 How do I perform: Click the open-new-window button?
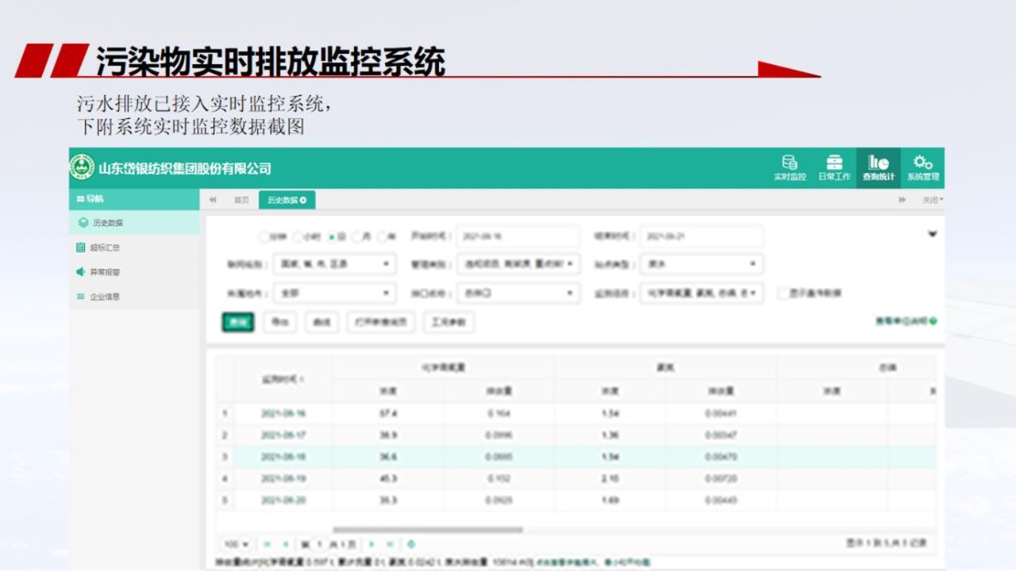tap(381, 322)
